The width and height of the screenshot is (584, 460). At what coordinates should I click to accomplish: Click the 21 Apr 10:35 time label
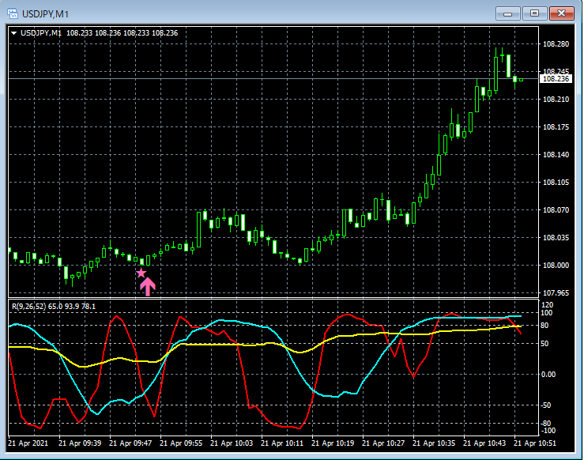(x=434, y=443)
